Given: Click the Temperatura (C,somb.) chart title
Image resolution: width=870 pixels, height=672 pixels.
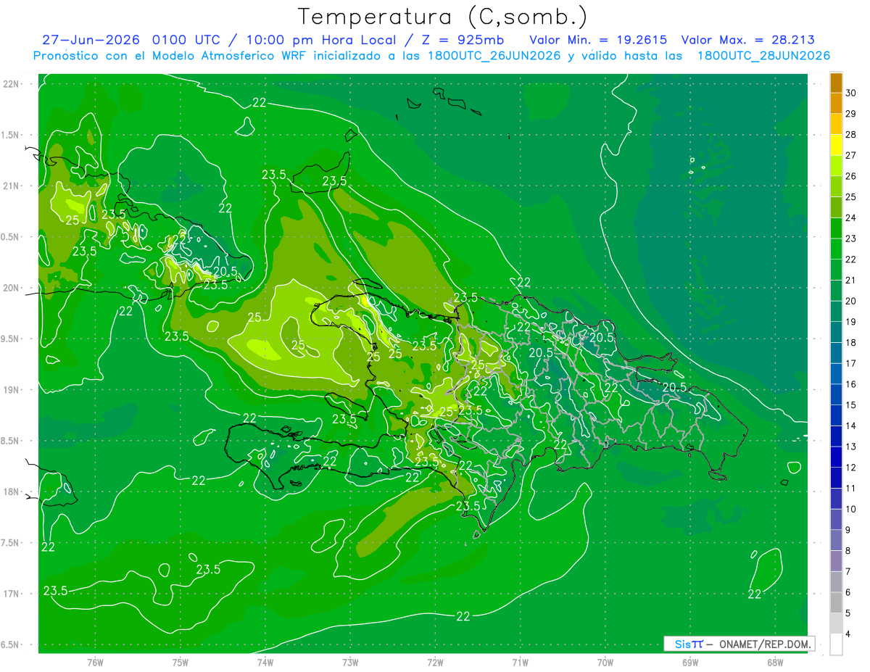Looking at the screenshot, I should pos(442,17).
